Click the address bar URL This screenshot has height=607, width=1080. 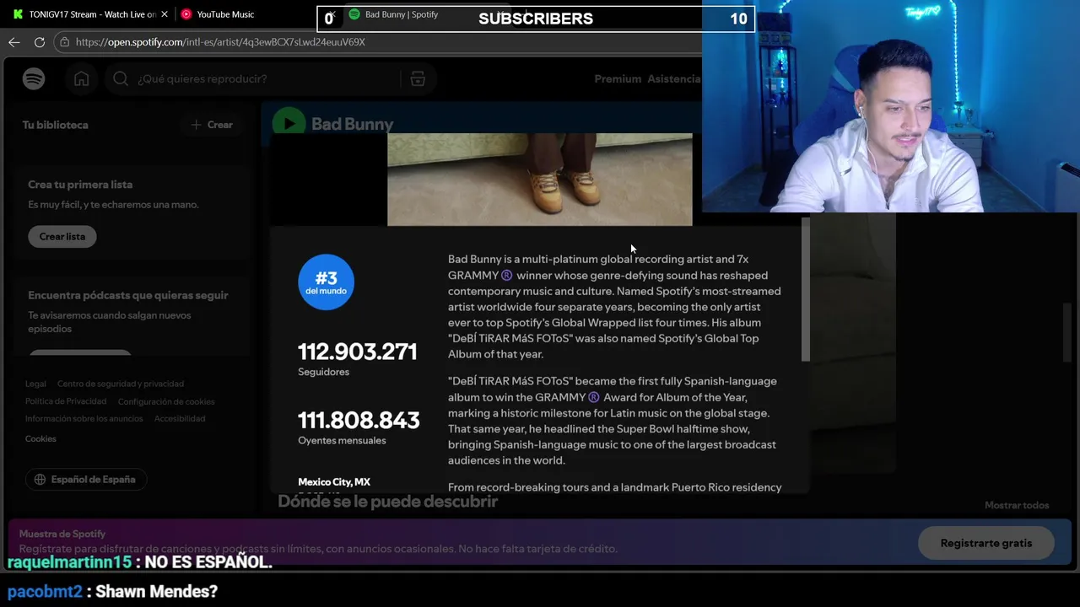pyautogui.click(x=220, y=41)
